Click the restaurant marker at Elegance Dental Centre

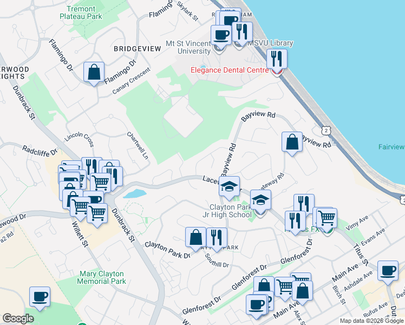pos(277,60)
